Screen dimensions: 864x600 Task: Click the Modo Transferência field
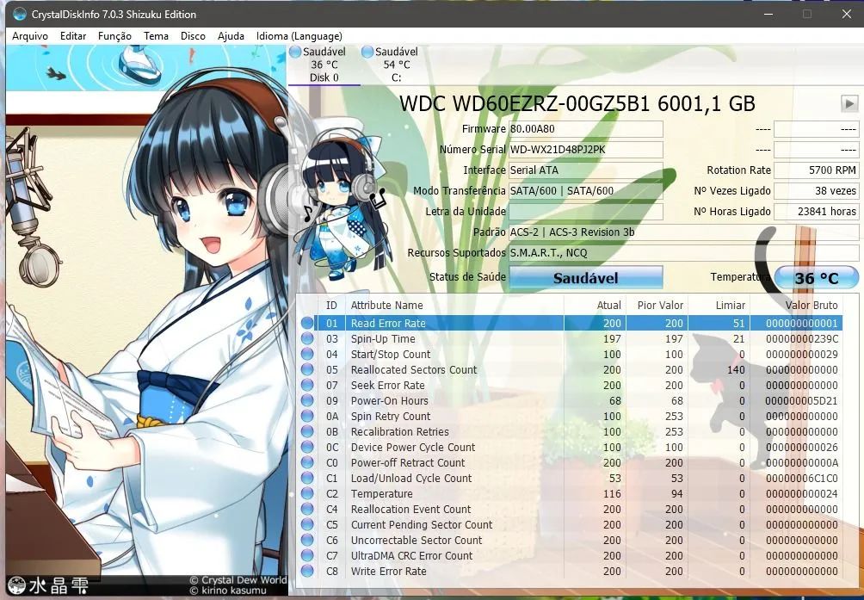pos(585,190)
